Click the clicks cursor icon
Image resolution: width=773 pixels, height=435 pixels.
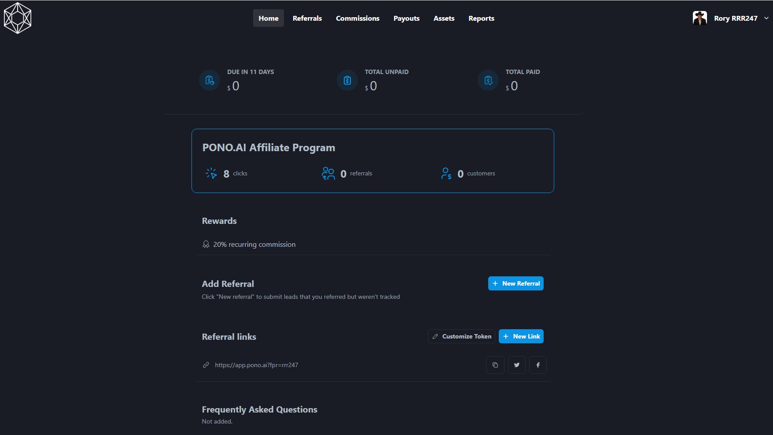211,173
